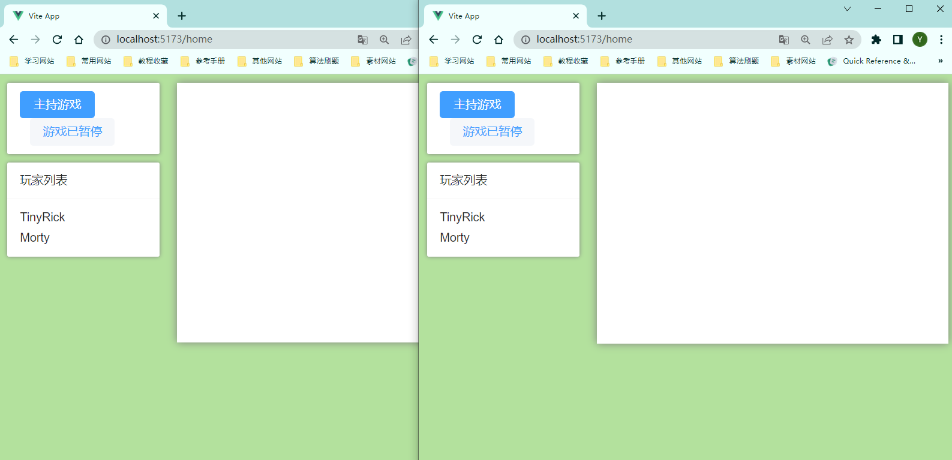Expand the hidden bookmarks overflow chevron
The height and width of the screenshot is (460, 952).
tap(940, 61)
